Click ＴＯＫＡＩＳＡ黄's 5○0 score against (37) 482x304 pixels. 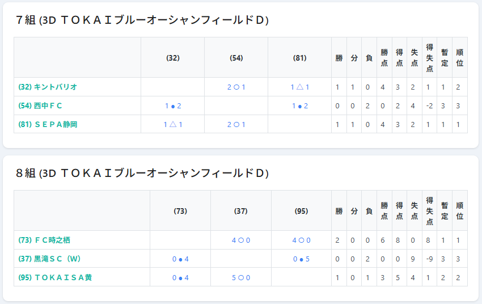[x=241, y=278]
